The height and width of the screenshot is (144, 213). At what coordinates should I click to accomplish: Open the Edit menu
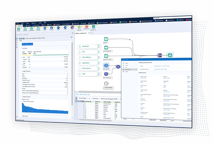point(22,23)
